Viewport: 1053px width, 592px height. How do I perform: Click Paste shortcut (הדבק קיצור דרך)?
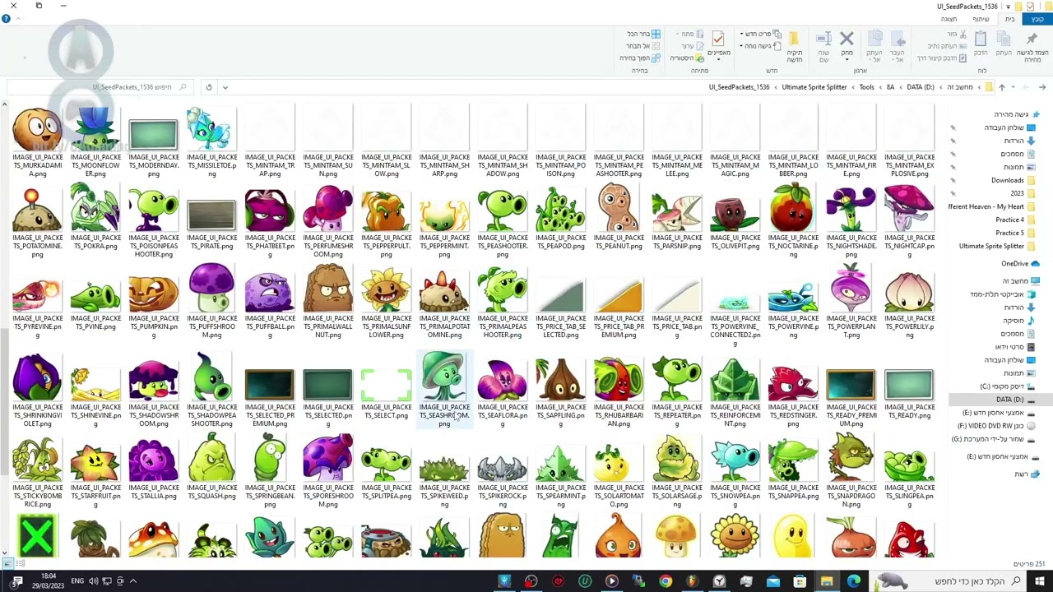941,58
